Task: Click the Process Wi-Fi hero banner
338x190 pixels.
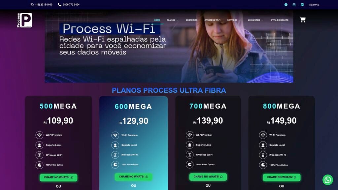Action: pos(169,46)
